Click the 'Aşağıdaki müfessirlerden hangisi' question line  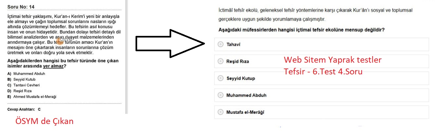301,30
